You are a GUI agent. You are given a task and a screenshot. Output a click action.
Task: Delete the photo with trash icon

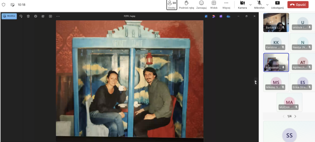pos(28,16)
